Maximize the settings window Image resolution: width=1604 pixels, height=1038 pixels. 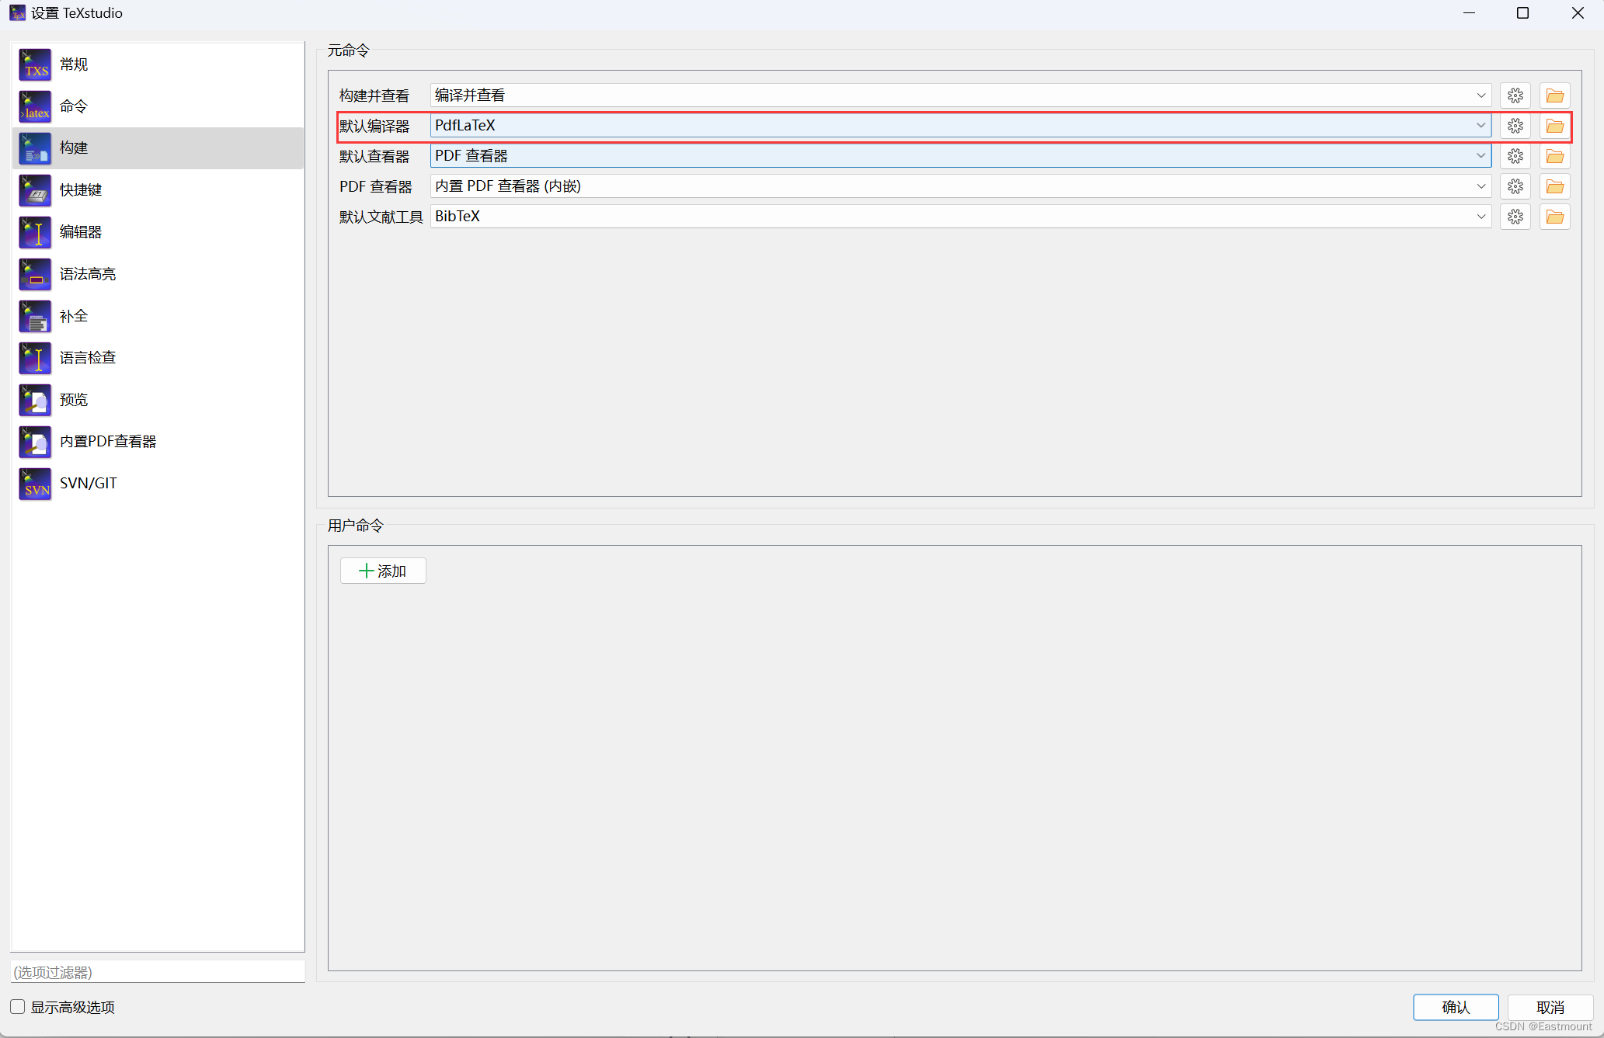(1523, 13)
